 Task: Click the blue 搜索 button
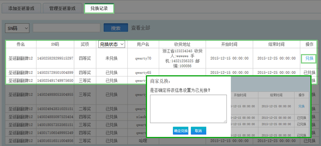coord(115,28)
